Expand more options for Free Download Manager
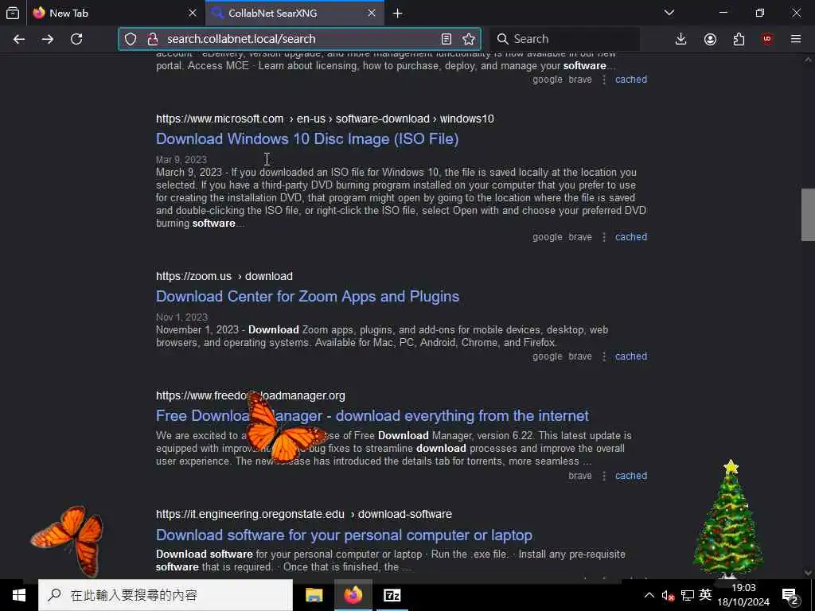Screen dimensions: 815x611 coord(603,476)
